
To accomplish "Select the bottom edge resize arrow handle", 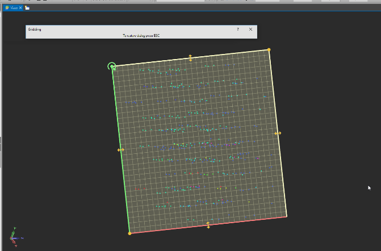I will (208, 225).
